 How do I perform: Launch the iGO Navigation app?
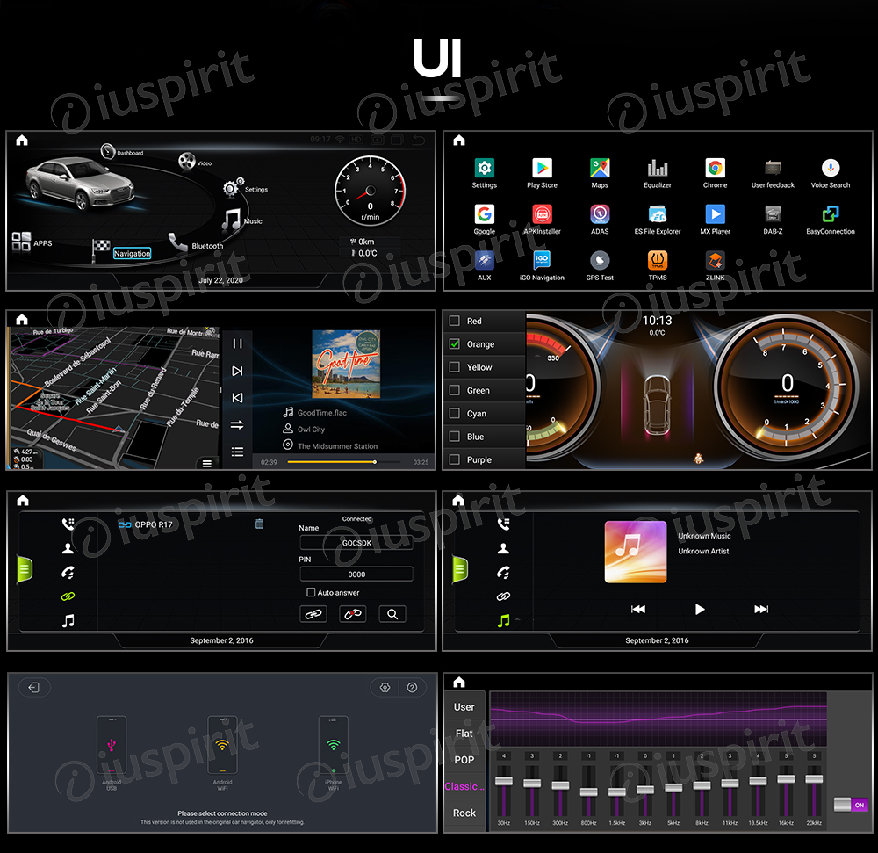click(x=542, y=261)
